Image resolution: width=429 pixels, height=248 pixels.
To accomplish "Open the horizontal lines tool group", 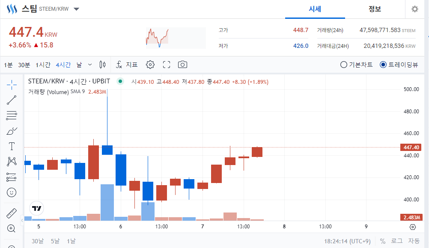I will 12,115.
